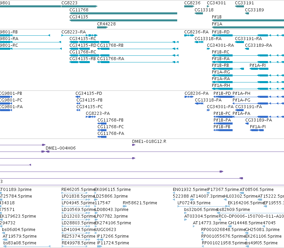Image resolution: width=284 pixels, height=248 pixels.
Task: Open transcript CG13318-RA label
Action: pyautogui.click(x=208, y=39)
